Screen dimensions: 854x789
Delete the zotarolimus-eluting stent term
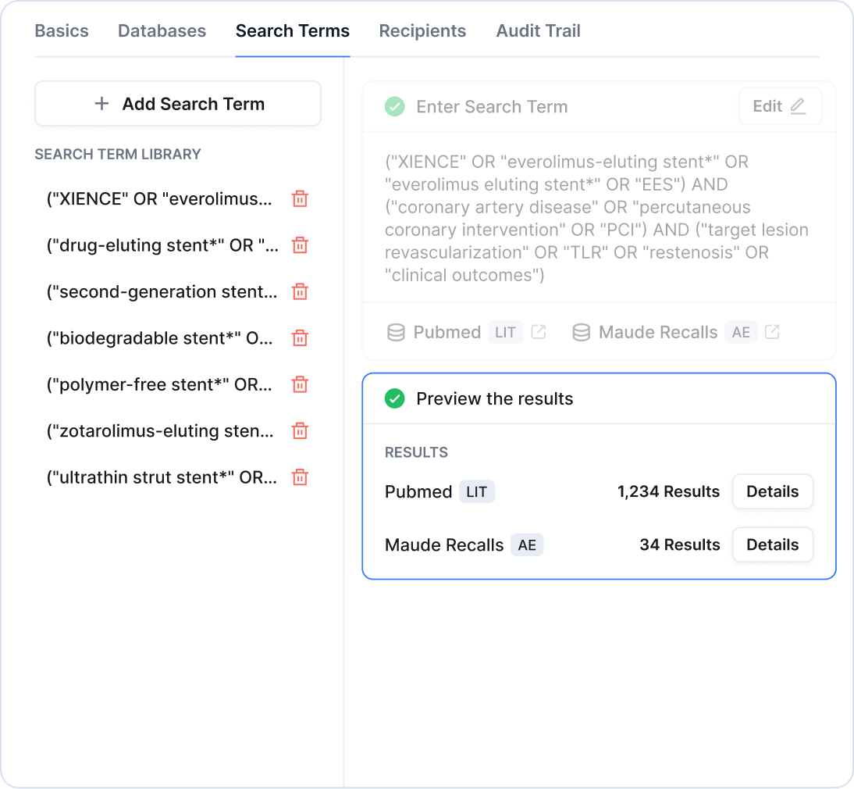pos(300,431)
